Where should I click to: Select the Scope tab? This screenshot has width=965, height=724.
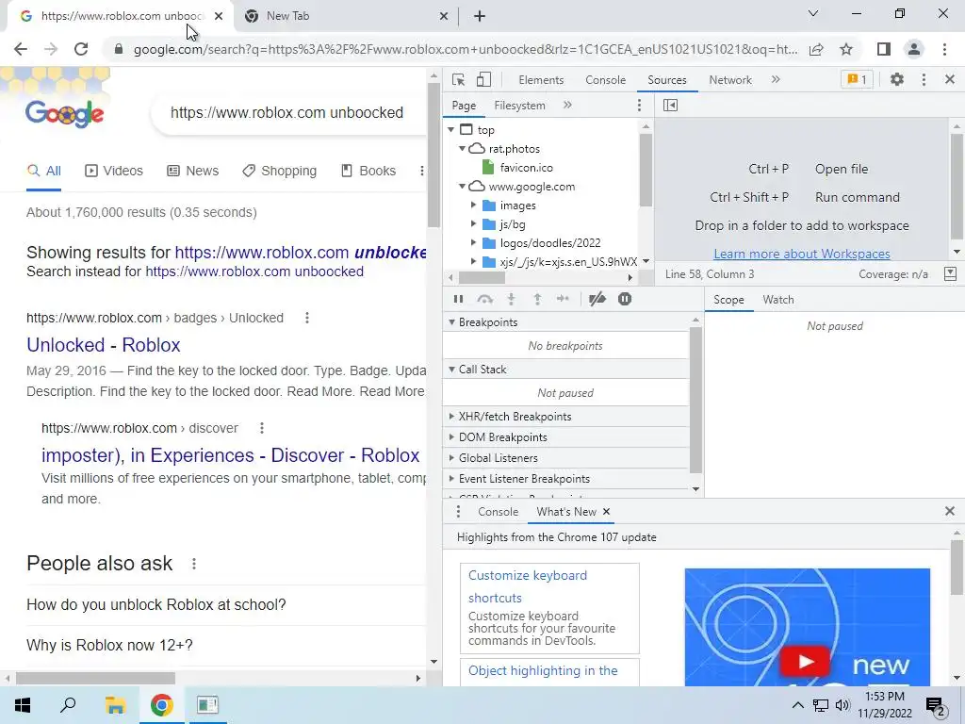point(728,300)
